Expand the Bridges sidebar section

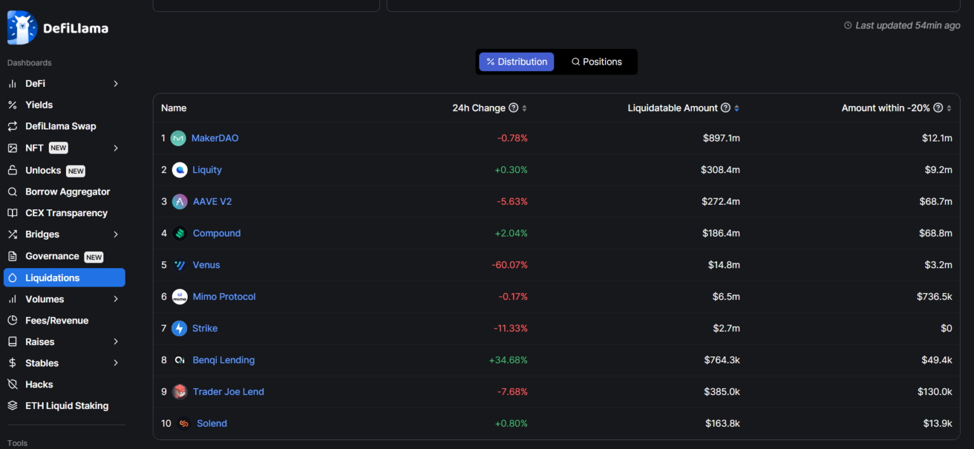click(x=115, y=235)
